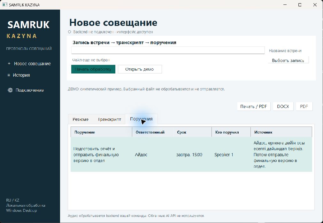Image resolution: width=323 pixels, height=223 pixels.
Task: Click the Локальная обработка sidebar text
Action: [x=26, y=205]
